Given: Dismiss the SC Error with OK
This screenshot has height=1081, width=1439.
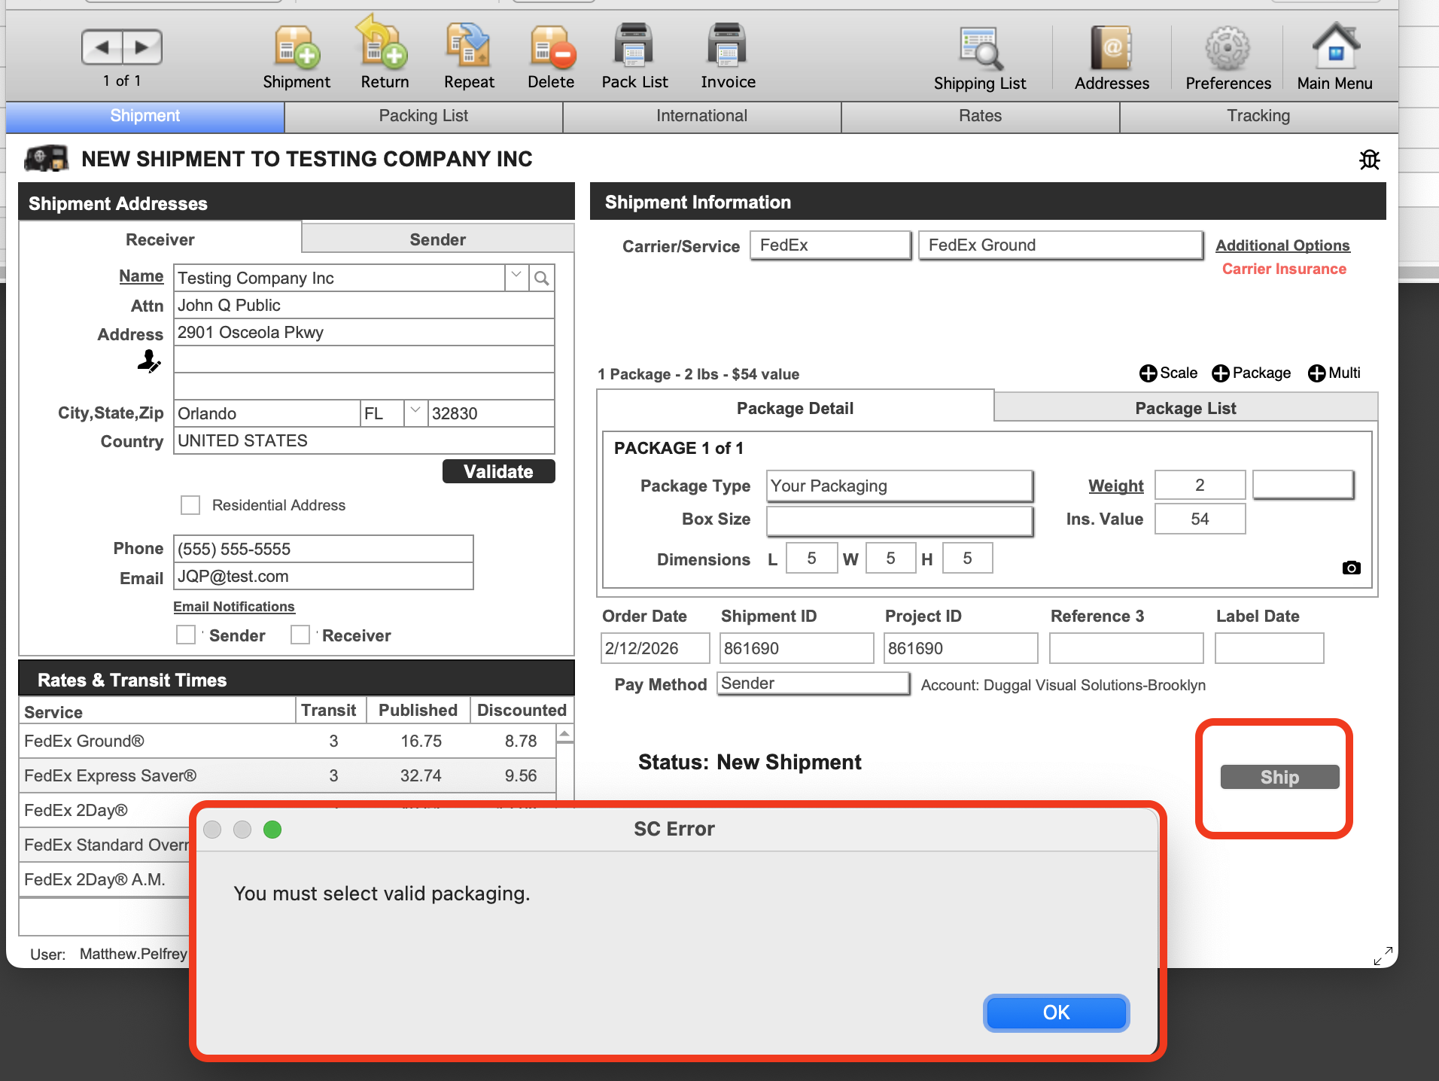Looking at the screenshot, I should (x=1056, y=1012).
